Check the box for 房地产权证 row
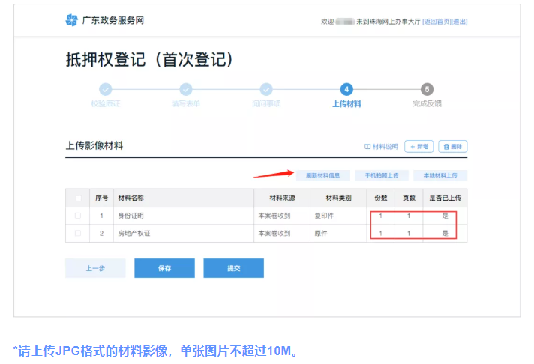This screenshot has width=534, height=364. point(79,234)
